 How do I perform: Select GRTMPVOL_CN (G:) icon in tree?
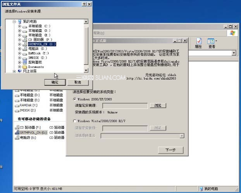(24, 44)
